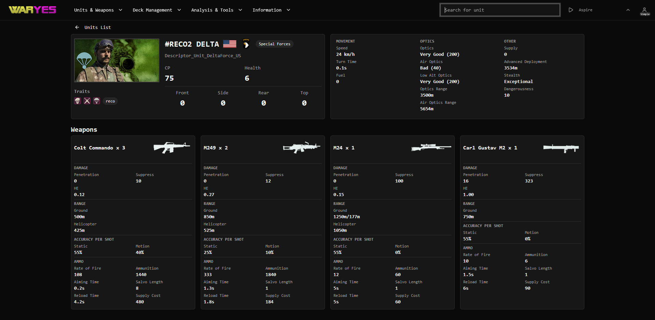This screenshot has width=655, height=320.
Task: Click the WarYes logo
Action: (x=32, y=10)
